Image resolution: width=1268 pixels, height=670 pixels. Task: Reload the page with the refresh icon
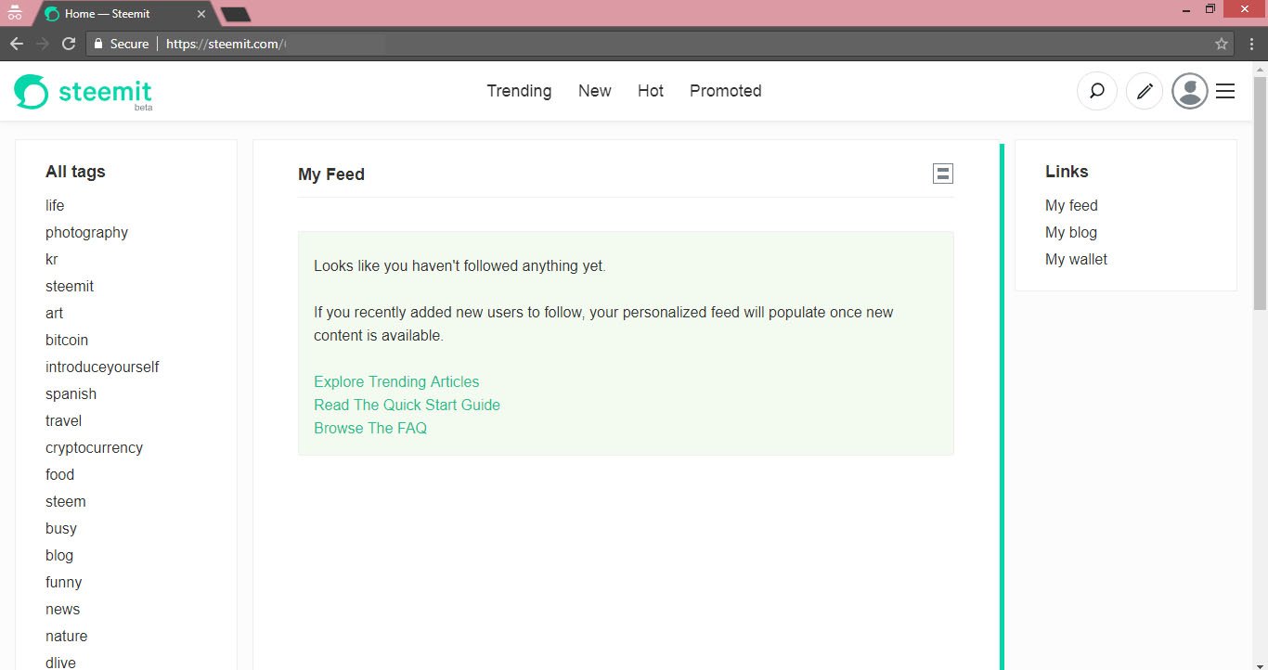[68, 44]
